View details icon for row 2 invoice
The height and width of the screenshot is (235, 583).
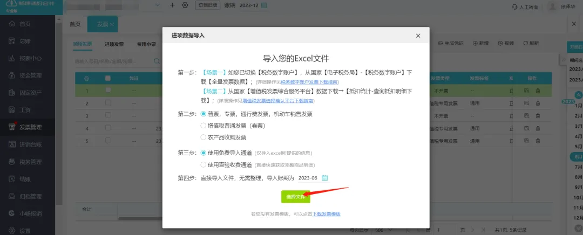point(526,103)
